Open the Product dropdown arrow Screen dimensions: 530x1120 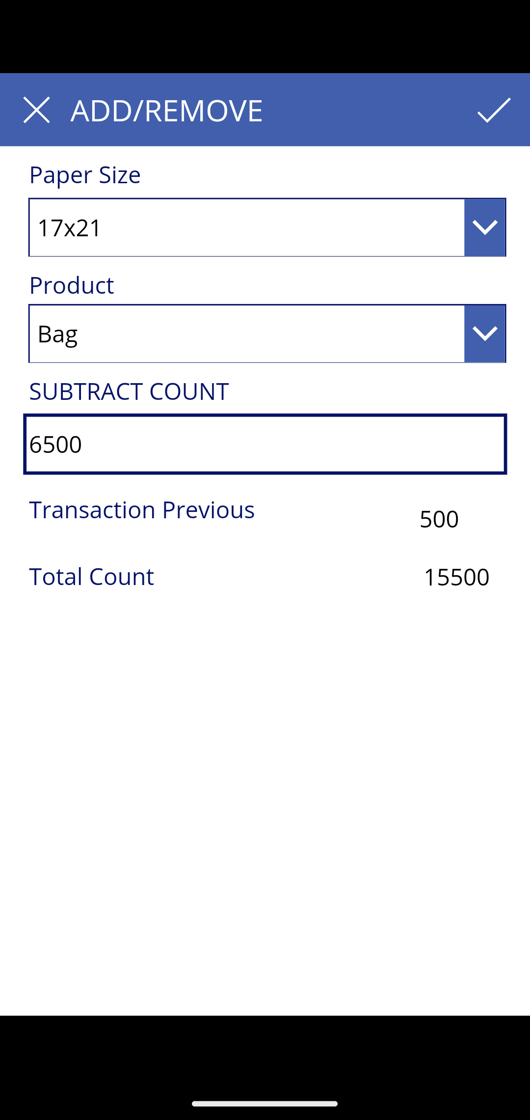click(x=485, y=334)
